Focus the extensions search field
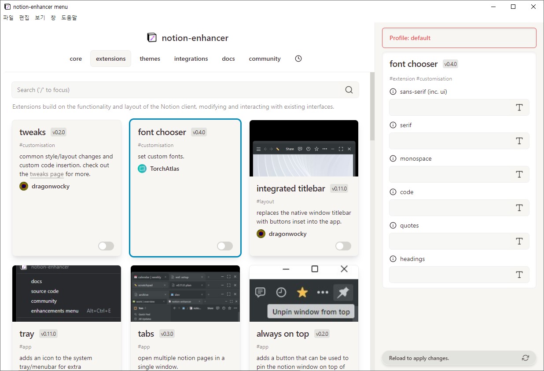Image resolution: width=544 pixels, height=371 pixels. pos(176,90)
